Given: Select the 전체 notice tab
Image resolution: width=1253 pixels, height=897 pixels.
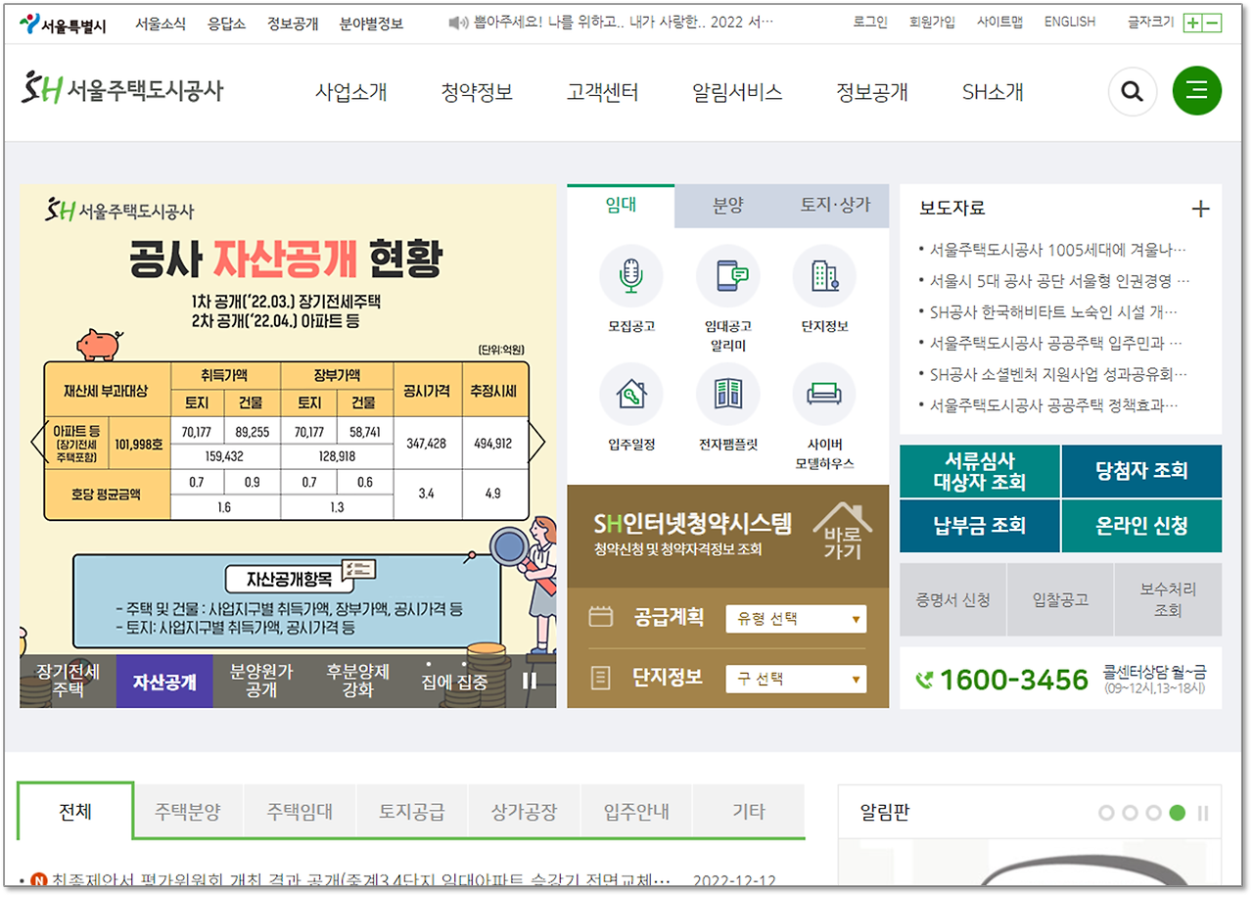Looking at the screenshot, I should pyautogui.click(x=75, y=812).
